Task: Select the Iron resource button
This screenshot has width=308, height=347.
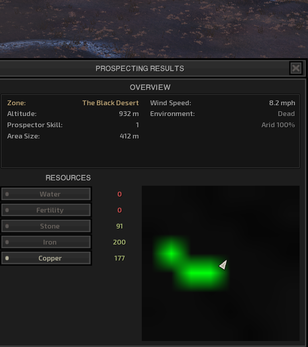Action: [46, 242]
